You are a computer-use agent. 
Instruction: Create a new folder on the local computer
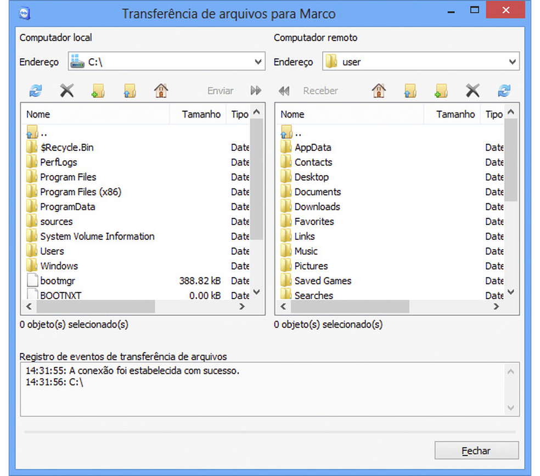pos(98,91)
